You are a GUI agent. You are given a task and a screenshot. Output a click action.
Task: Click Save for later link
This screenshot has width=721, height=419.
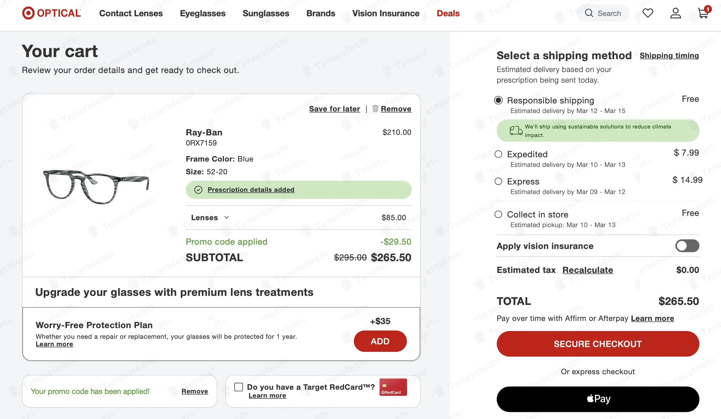(x=334, y=109)
